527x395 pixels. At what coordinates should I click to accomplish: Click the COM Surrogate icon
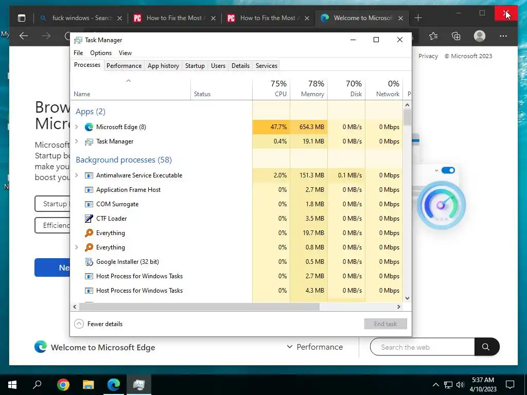click(x=89, y=204)
